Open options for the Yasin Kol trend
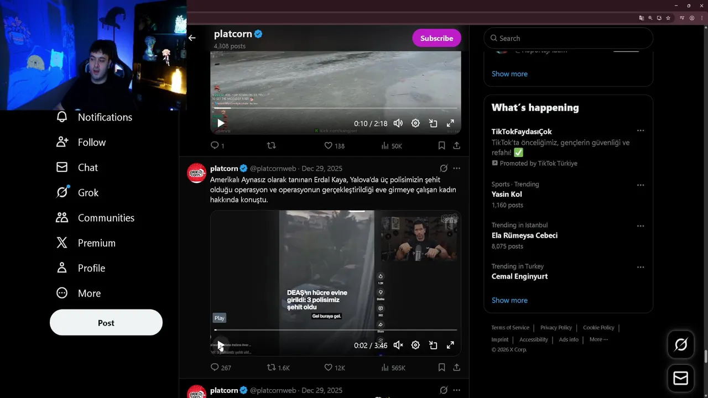The image size is (708, 398). [x=640, y=185]
